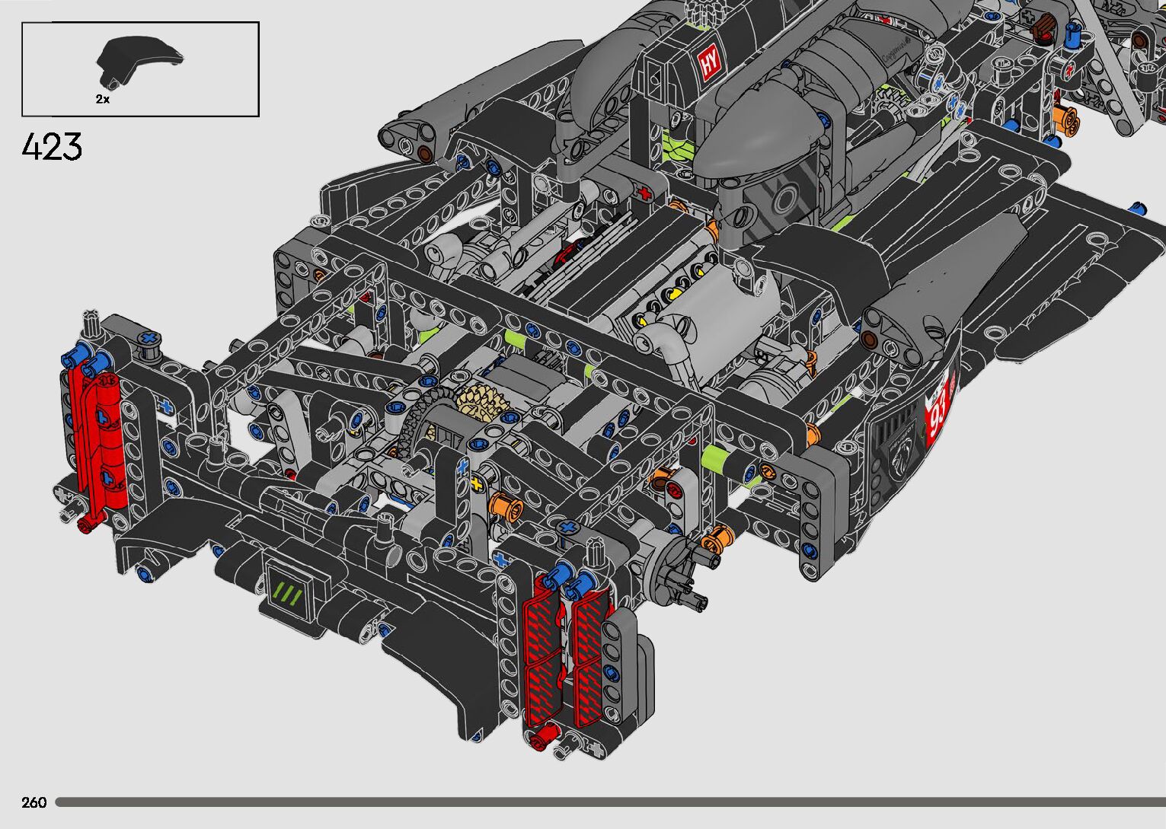
Task: Click the brown pin at top right
Action: [1045, 30]
